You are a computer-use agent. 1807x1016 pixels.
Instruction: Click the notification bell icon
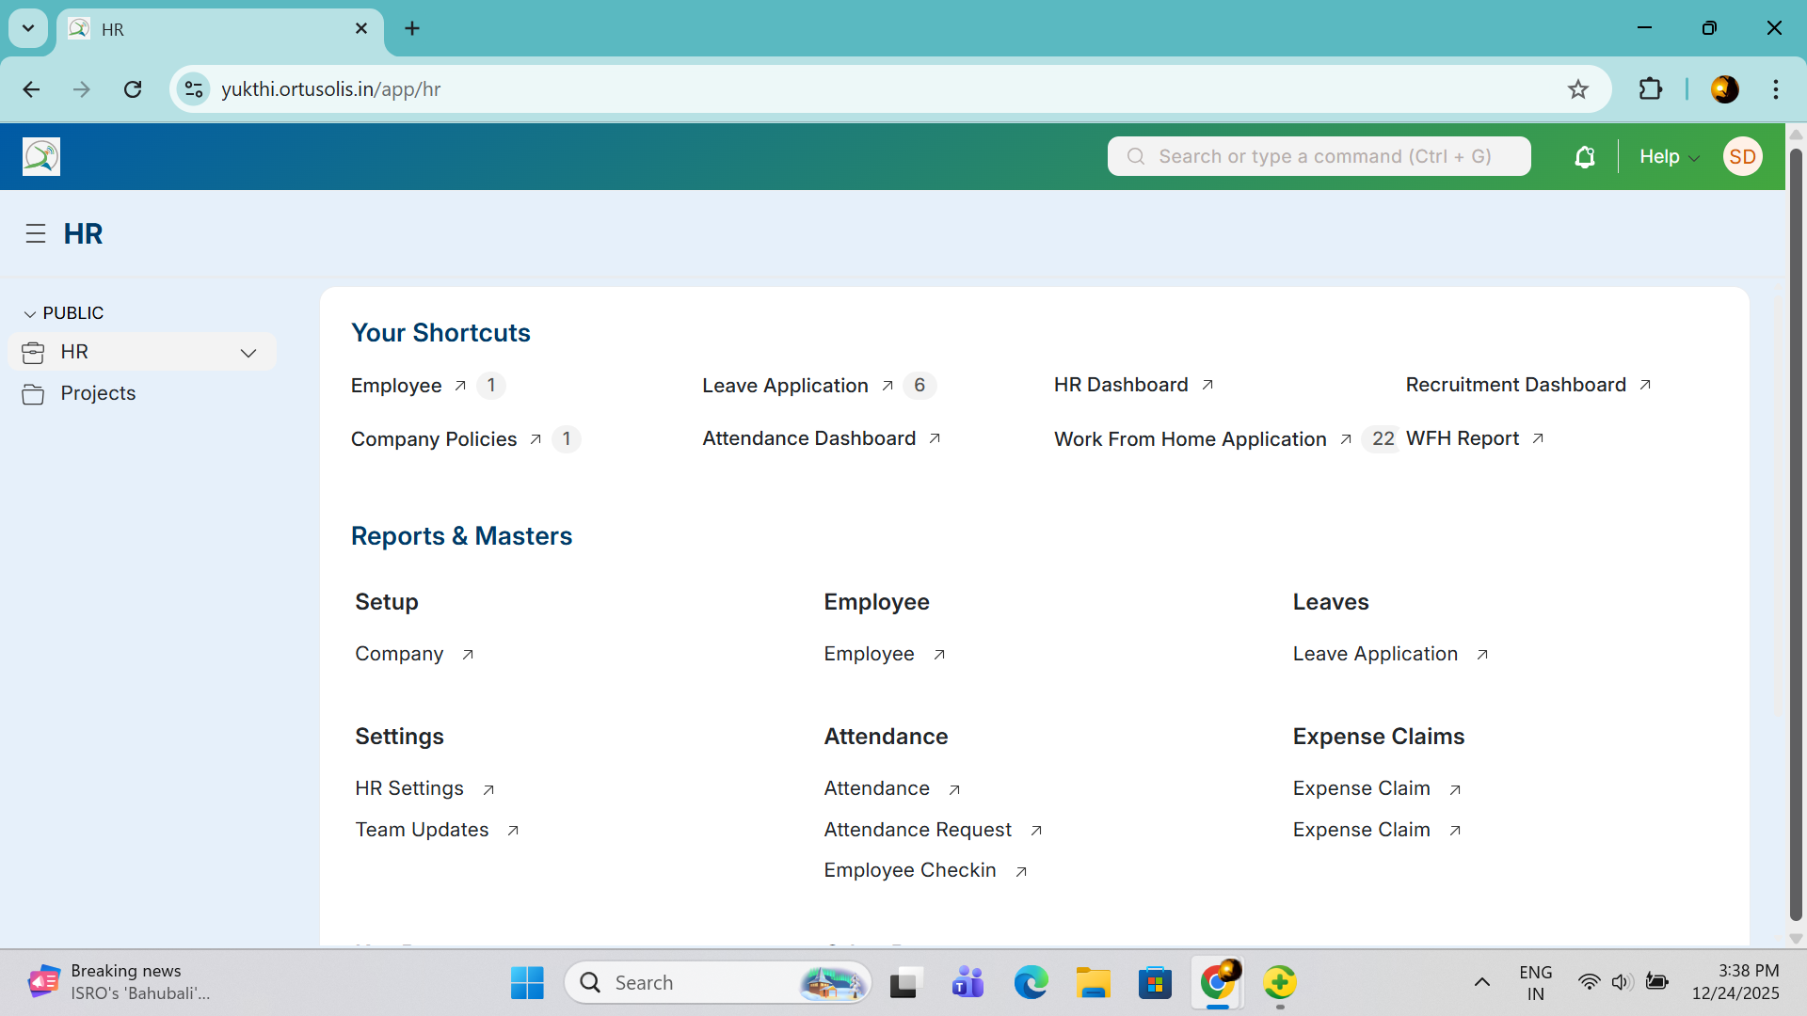pyautogui.click(x=1585, y=157)
